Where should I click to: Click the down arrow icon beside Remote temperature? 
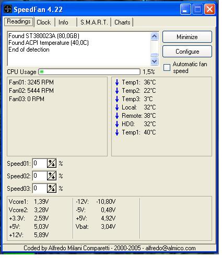click(117, 116)
